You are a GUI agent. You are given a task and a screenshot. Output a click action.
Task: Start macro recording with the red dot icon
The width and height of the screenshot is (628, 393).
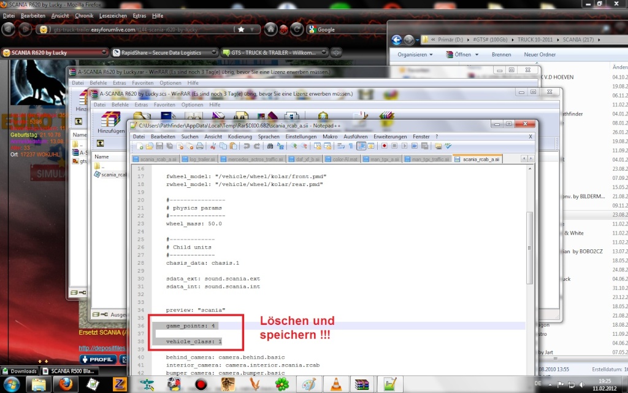(384, 146)
